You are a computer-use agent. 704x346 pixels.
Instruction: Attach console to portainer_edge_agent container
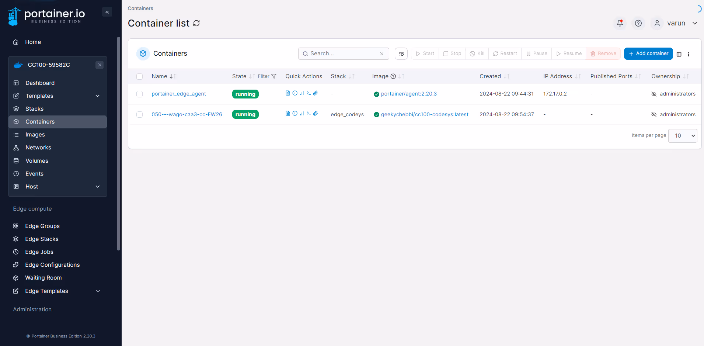pyautogui.click(x=316, y=93)
